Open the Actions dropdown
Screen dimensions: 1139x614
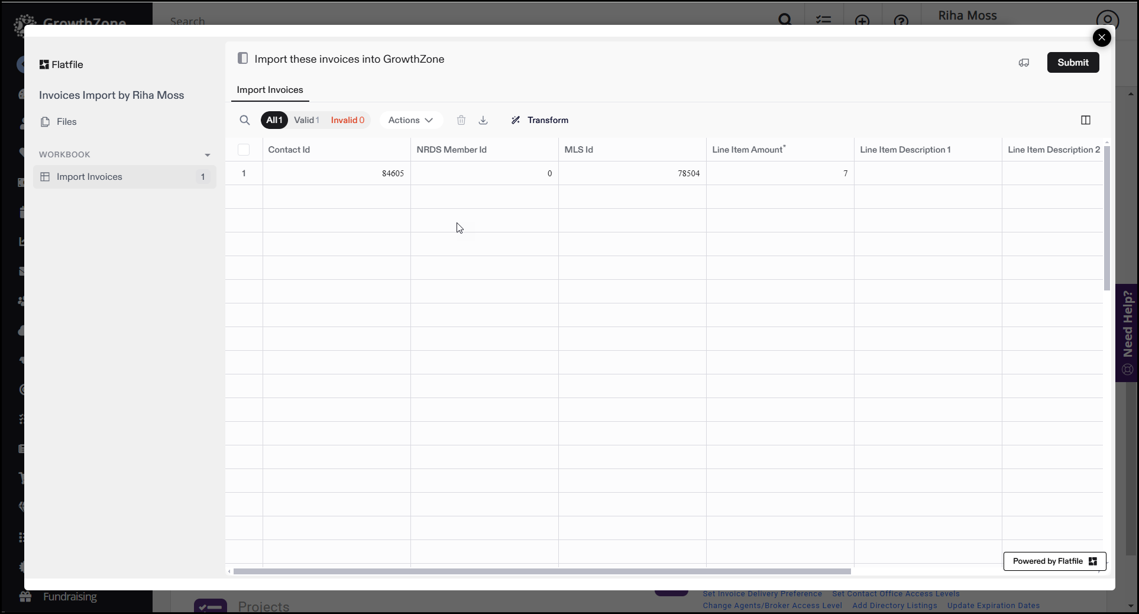tap(410, 120)
